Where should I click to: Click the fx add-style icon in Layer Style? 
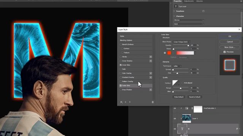click(x=121, y=102)
